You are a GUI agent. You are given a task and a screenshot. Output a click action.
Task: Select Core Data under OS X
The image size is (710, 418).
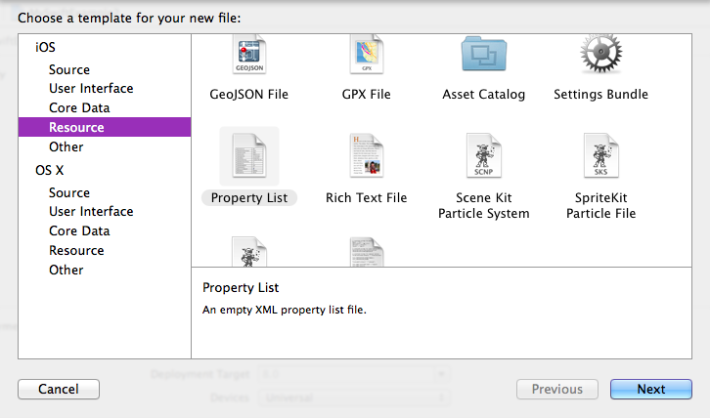[x=79, y=230]
